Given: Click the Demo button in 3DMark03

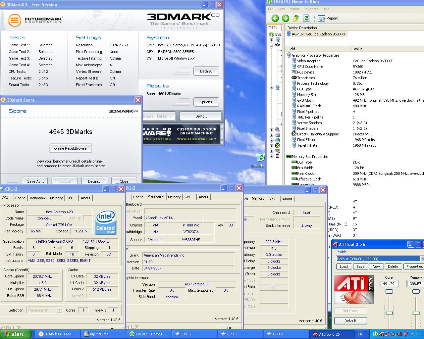Looking at the screenshot, I should point(201,116).
